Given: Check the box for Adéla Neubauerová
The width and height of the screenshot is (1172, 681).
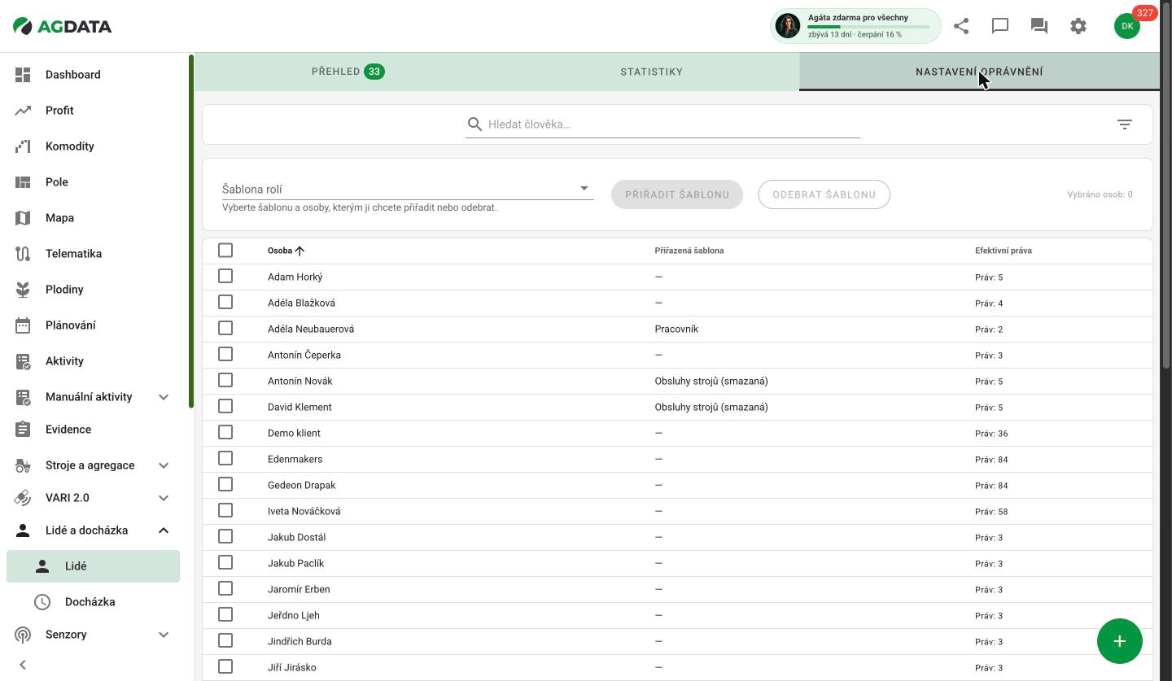Looking at the screenshot, I should tap(225, 328).
